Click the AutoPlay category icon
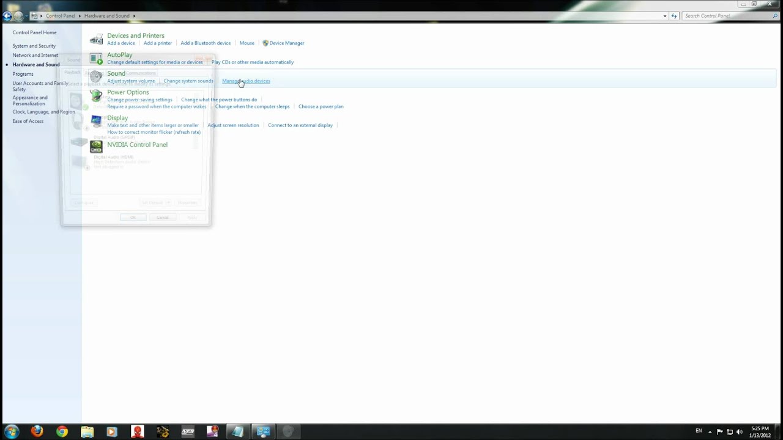This screenshot has width=783, height=440. click(96, 58)
